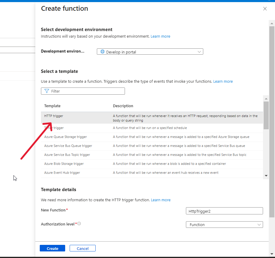275x258 pixels.
Task: Click the template list scrollbar thumb
Action: (266, 115)
